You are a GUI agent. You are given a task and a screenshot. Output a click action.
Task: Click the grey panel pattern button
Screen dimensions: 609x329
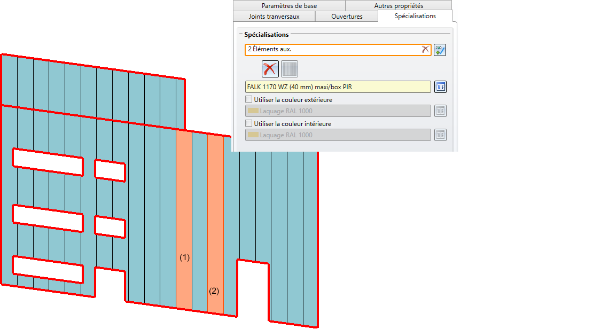point(290,69)
